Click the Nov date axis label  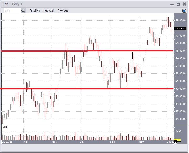pyautogui.click(x=141, y=142)
